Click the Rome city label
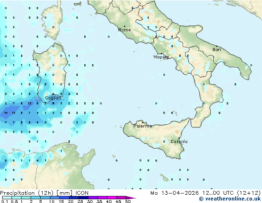This screenshot has width=262, height=203. (124, 30)
